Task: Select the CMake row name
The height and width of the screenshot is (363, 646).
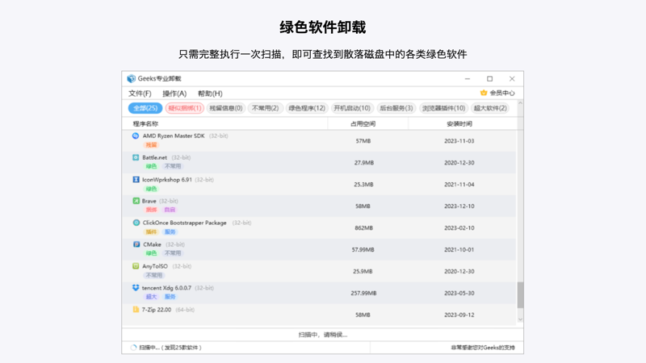Action: [x=152, y=244]
